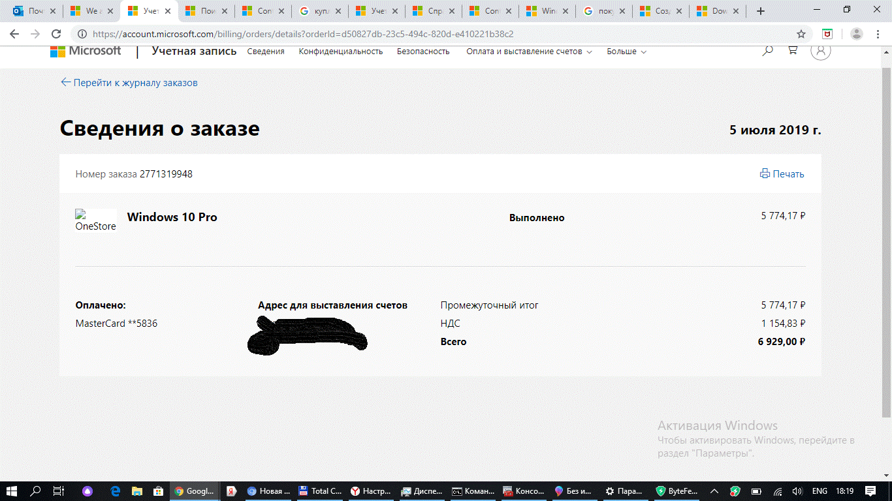Viewport: 892px width, 501px height.
Task: Open Chrome profile avatar in toolbar
Action: [x=857, y=34]
